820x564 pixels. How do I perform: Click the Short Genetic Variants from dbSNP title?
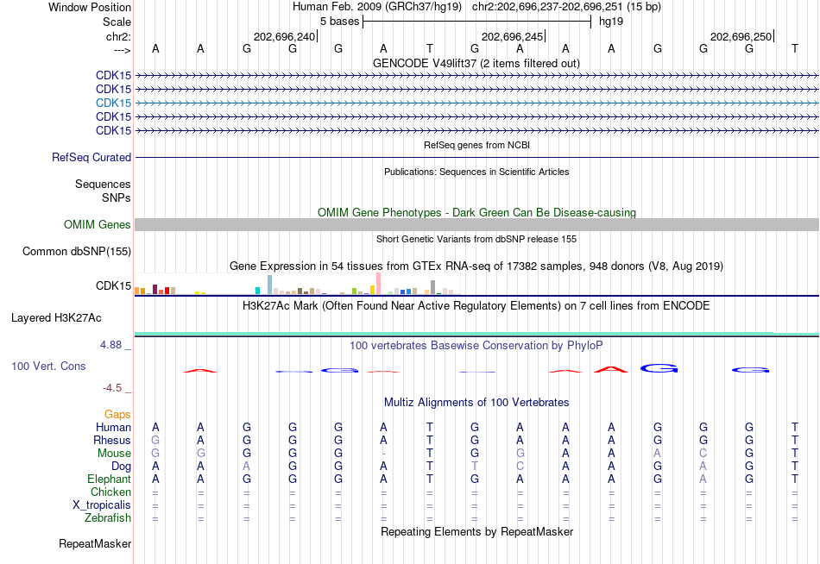point(476,239)
